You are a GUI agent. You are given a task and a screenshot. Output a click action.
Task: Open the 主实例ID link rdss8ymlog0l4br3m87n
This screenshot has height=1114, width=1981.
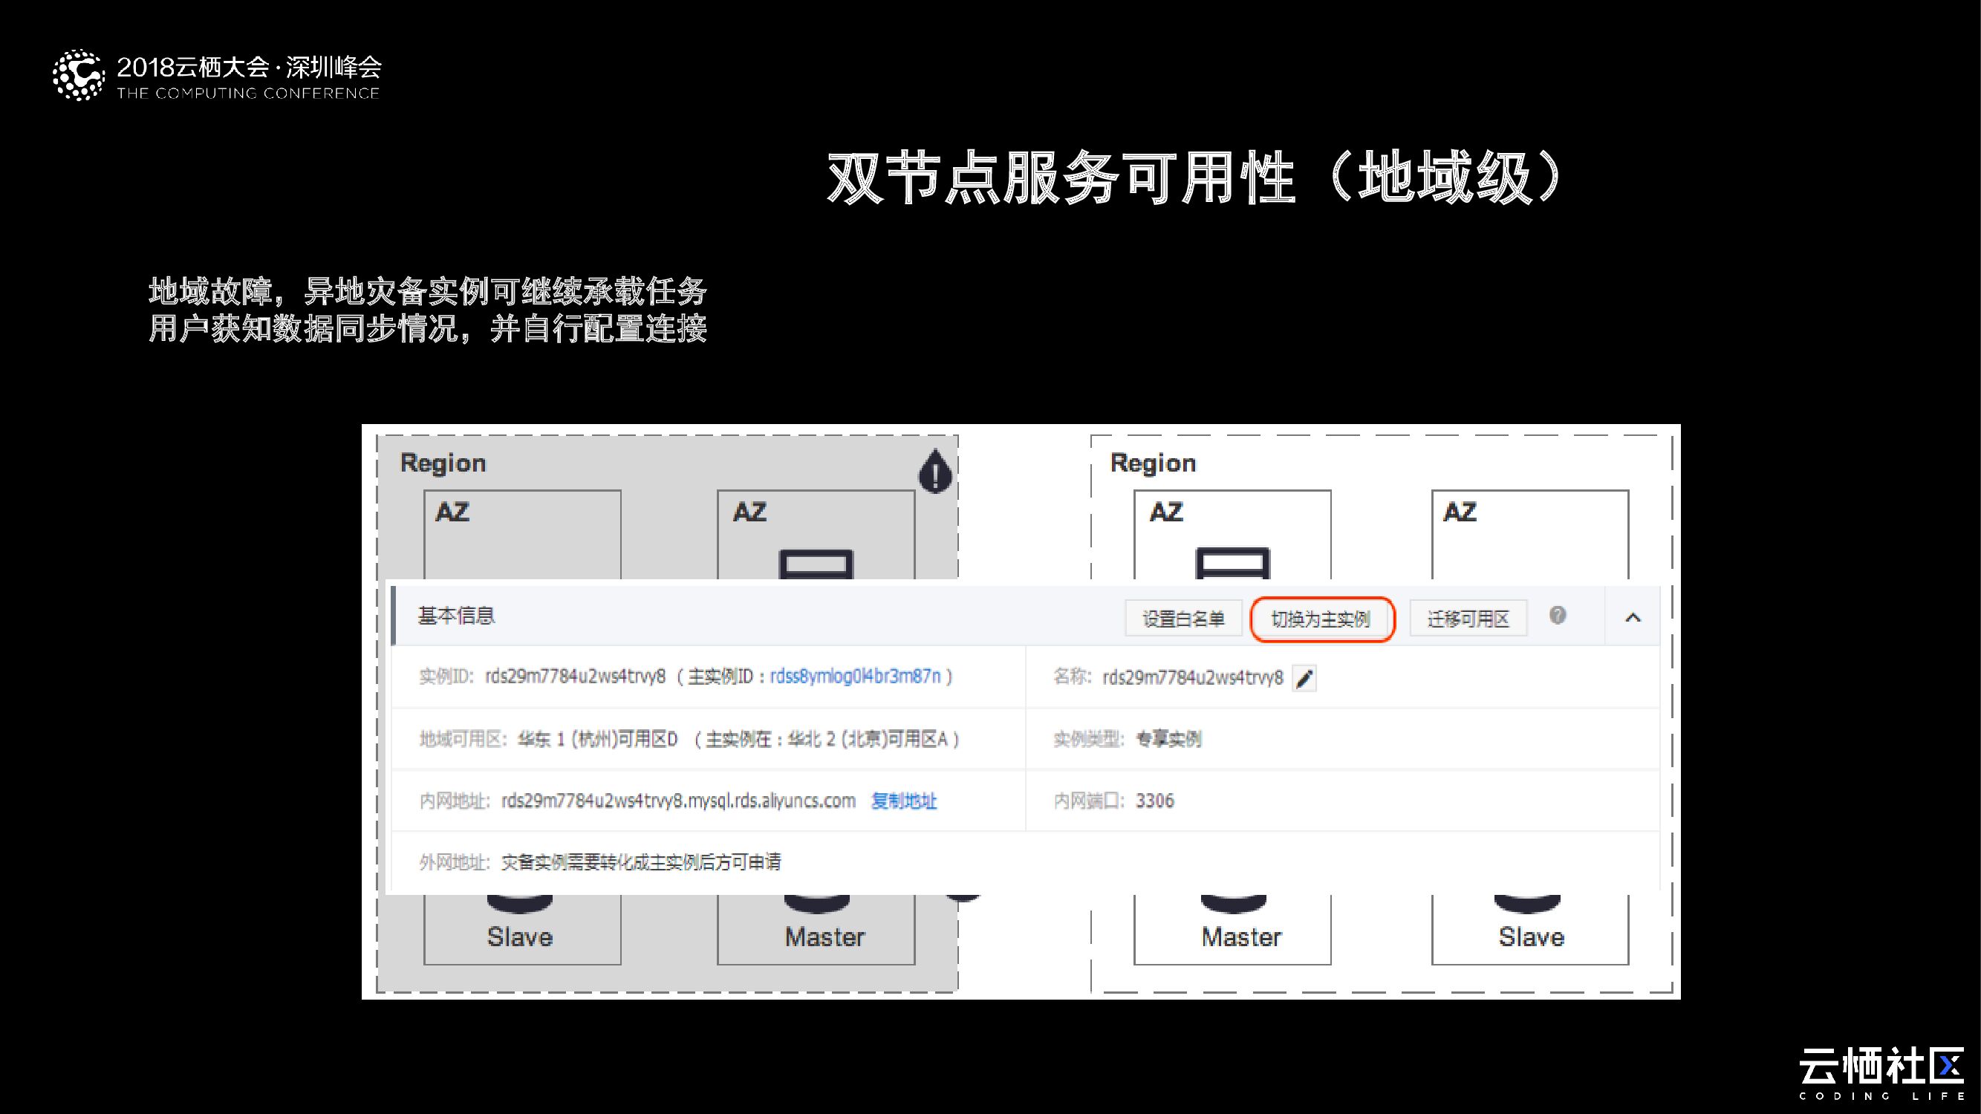click(x=855, y=677)
